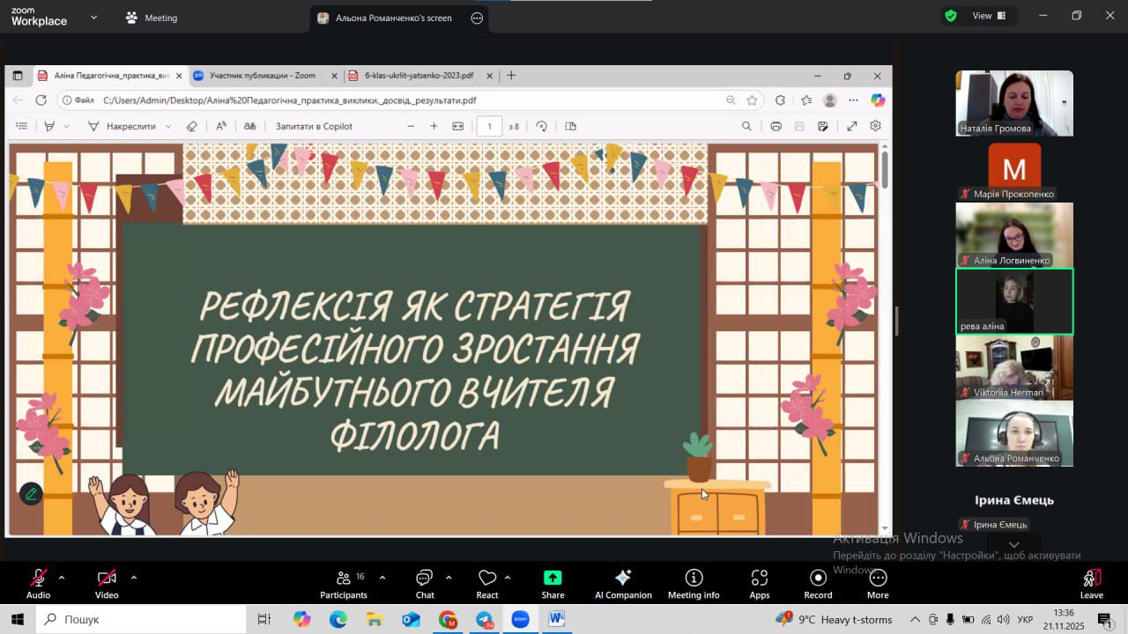Turn on camera with Video button
The image size is (1128, 634).
[x=107, y=583]
